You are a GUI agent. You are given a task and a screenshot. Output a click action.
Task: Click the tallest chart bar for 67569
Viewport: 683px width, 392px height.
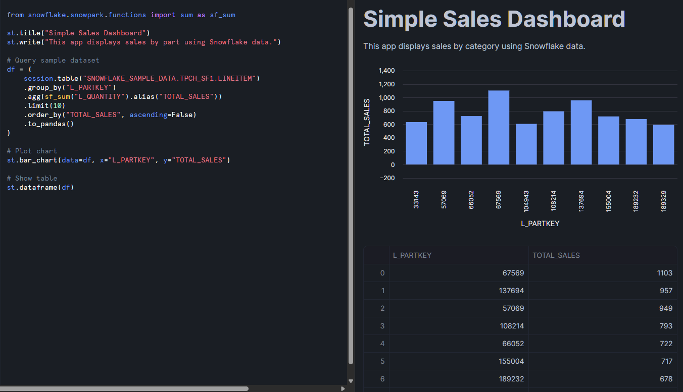click(499, 128)
